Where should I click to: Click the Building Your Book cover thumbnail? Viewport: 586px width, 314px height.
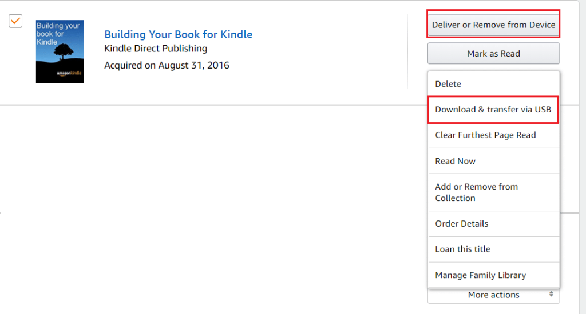(60, 51)
